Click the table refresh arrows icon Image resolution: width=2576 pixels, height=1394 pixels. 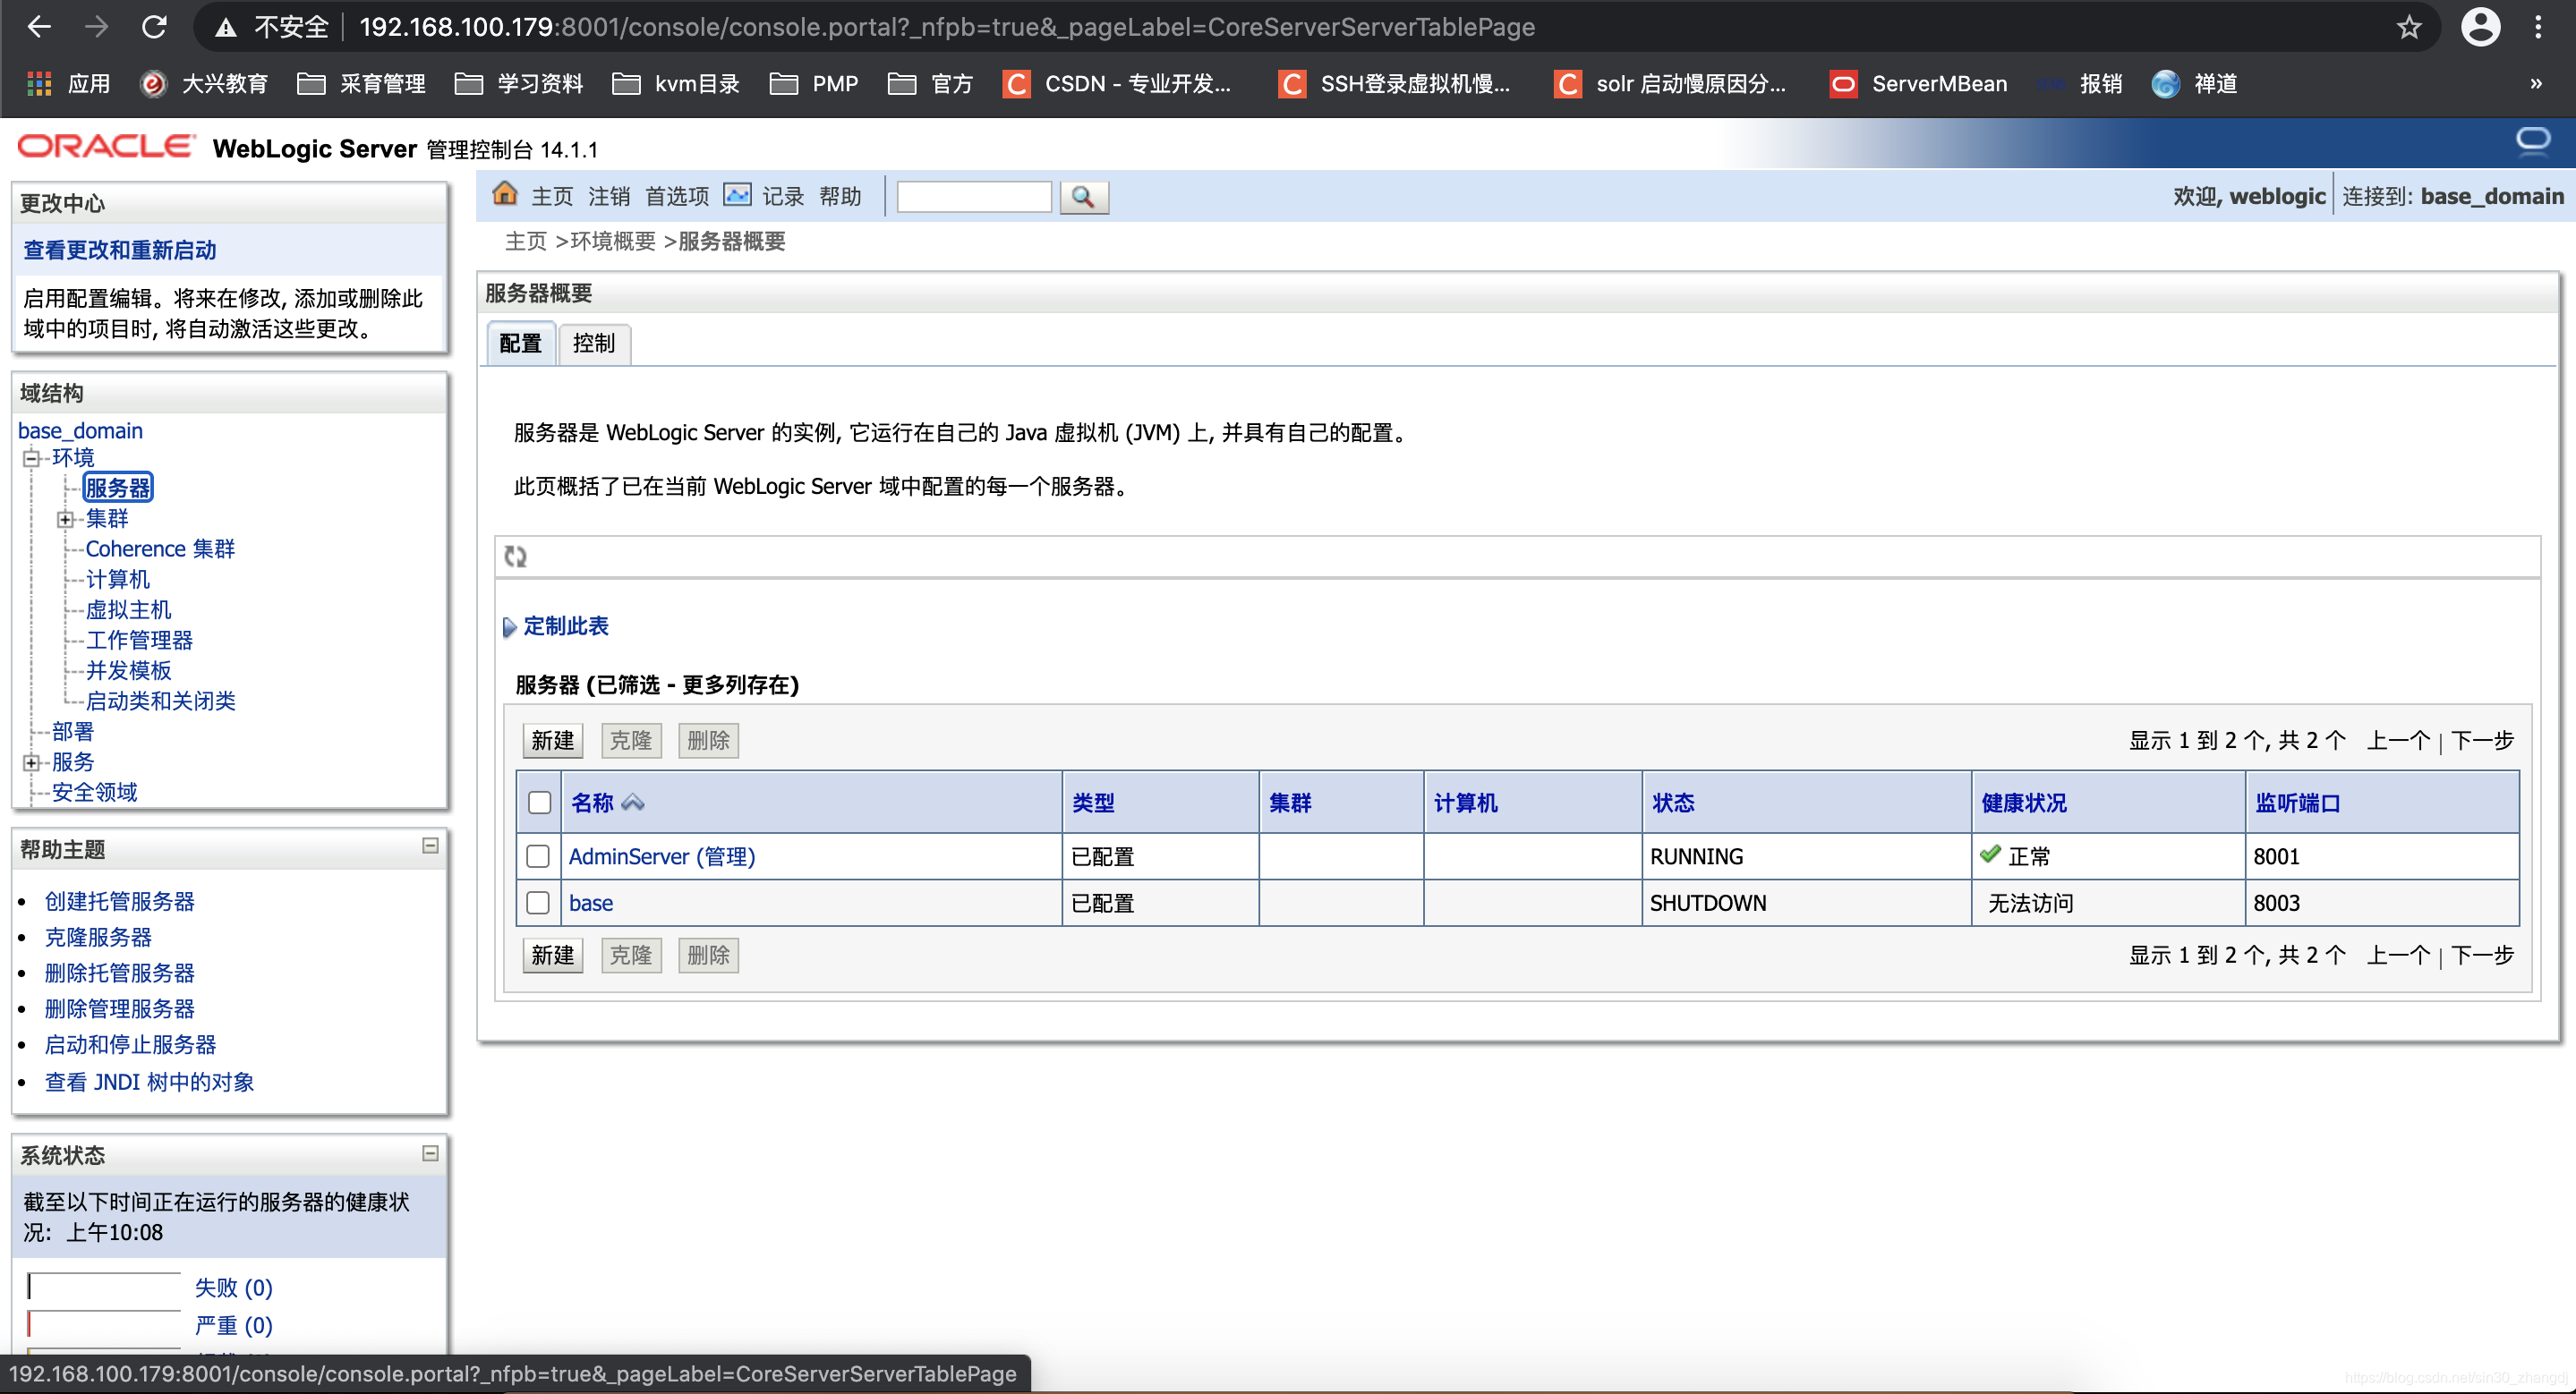(x=516, y=557)
